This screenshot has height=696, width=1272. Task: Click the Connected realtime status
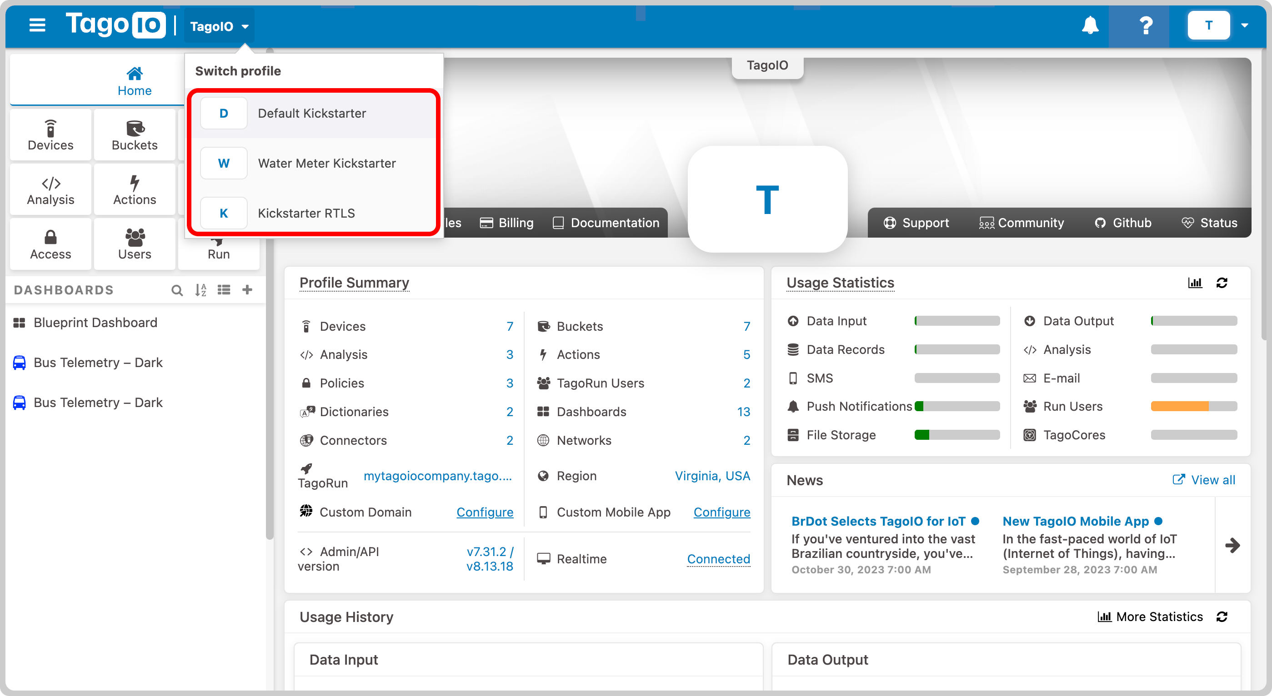click(718, 559)
